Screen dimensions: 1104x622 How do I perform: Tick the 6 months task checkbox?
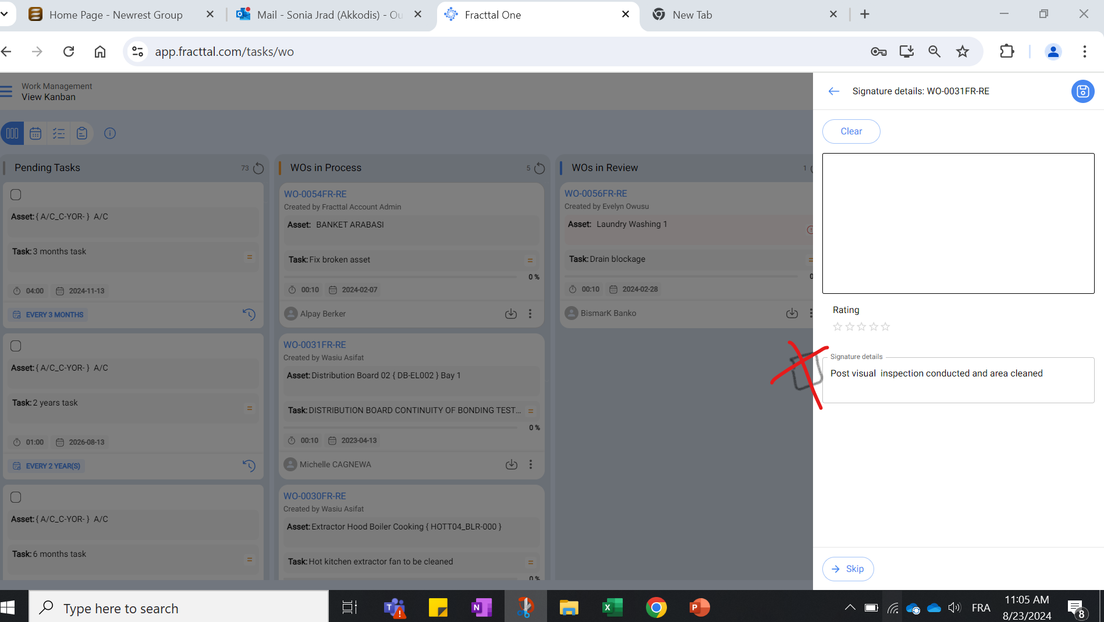click(16, 497)
